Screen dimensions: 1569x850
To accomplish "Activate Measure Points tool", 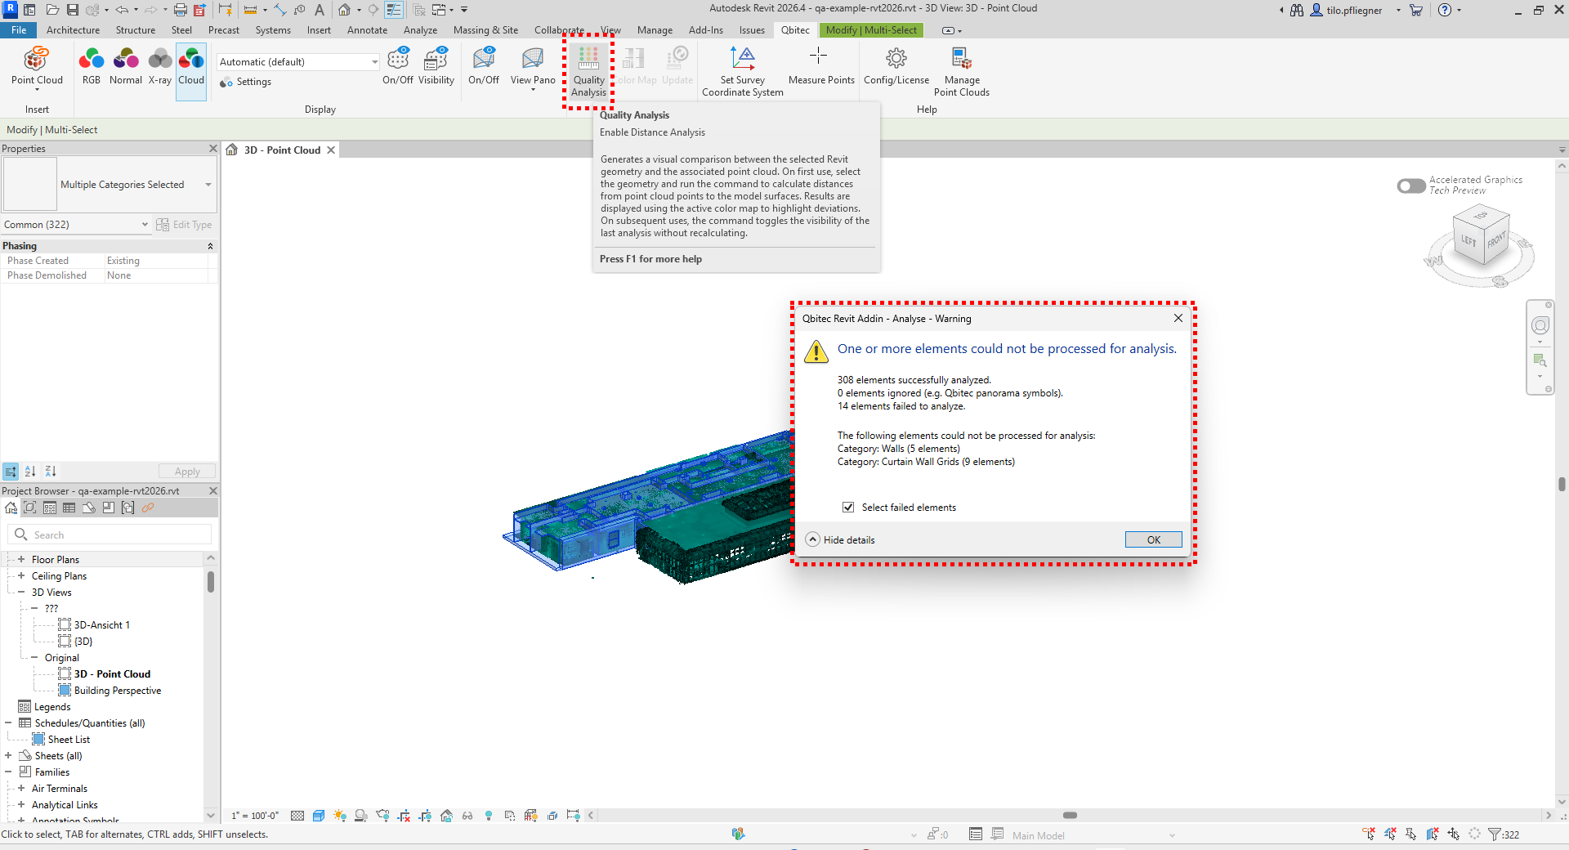I will (x=821, y=65).
